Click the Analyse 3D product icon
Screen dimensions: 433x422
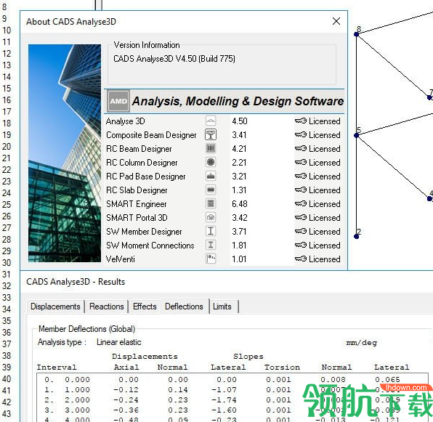click(x=211, y=121)
